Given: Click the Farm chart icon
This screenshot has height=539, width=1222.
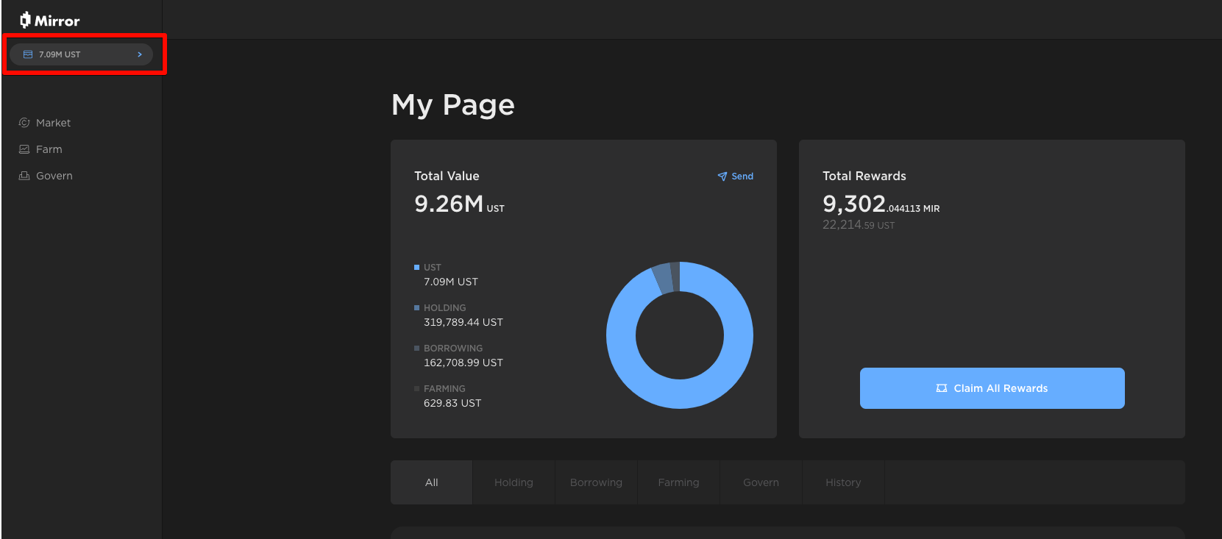Looking at the screenshot, I should tap(24, 149).
